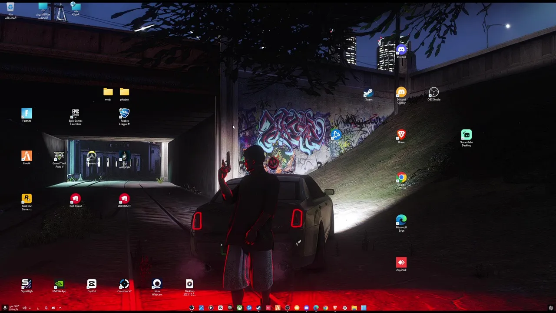556x313 pixels.
Task: Launch Rocket League desktop shortcut
Action: (x=124, y=117)
